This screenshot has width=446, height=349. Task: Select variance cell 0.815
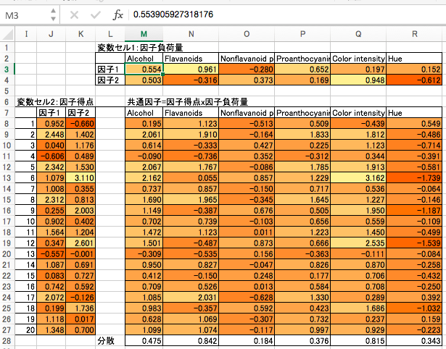coord(358,341)
